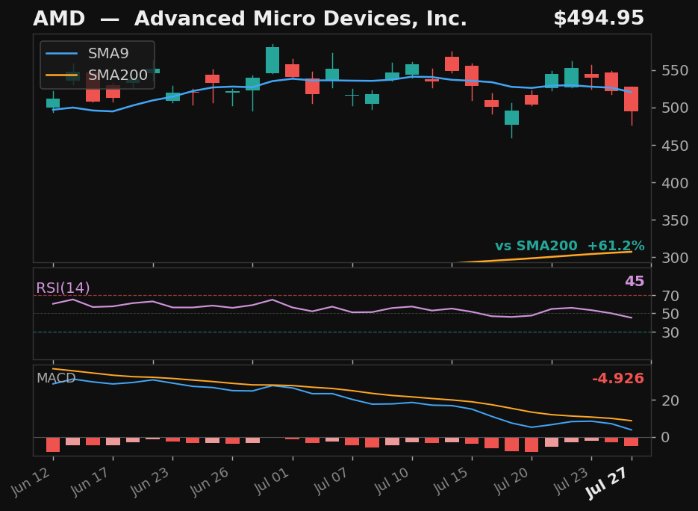The height and width of the screenshot is (511, 698).
Task: Click the 300 price axis label
Action: [675, 258]
